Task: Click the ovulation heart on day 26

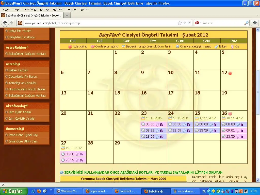Action: point(230,114)
